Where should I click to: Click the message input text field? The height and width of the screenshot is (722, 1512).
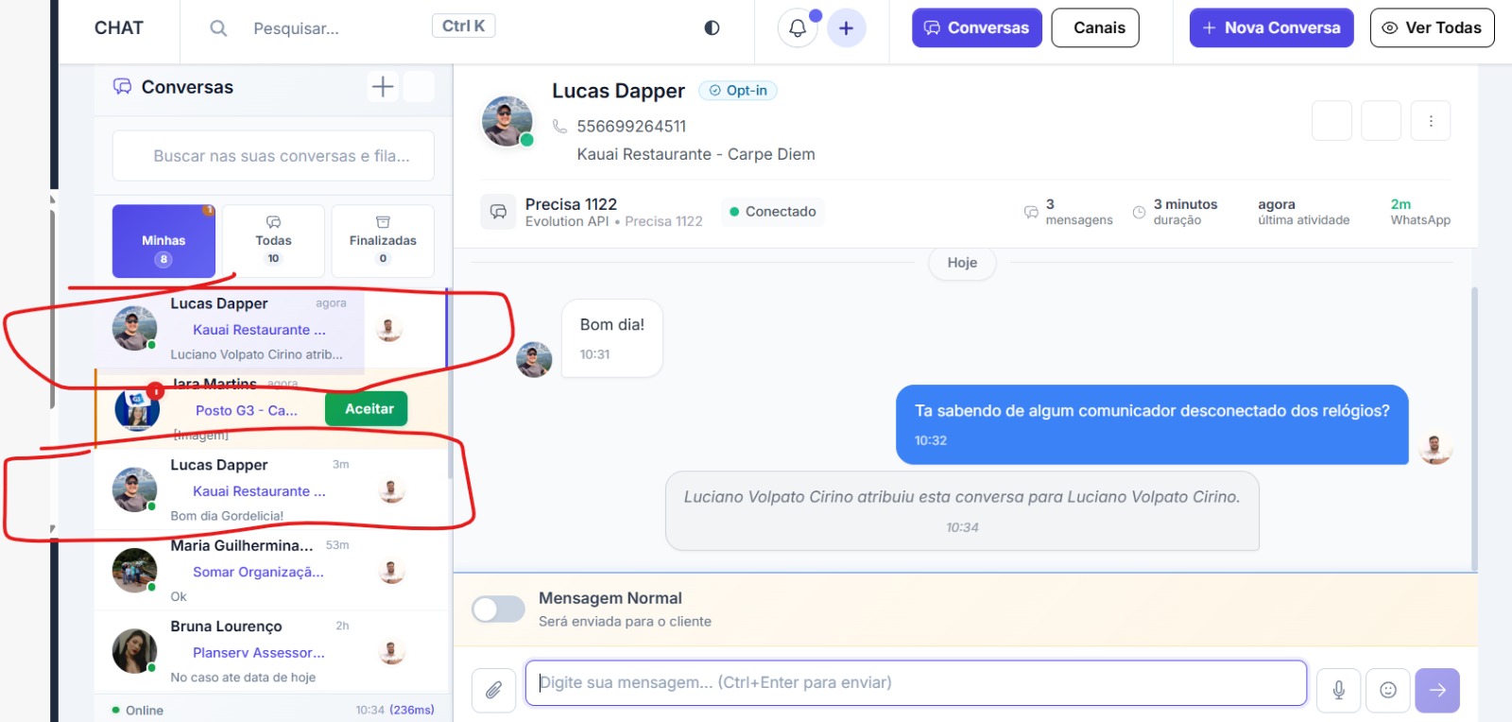[915, 683]
